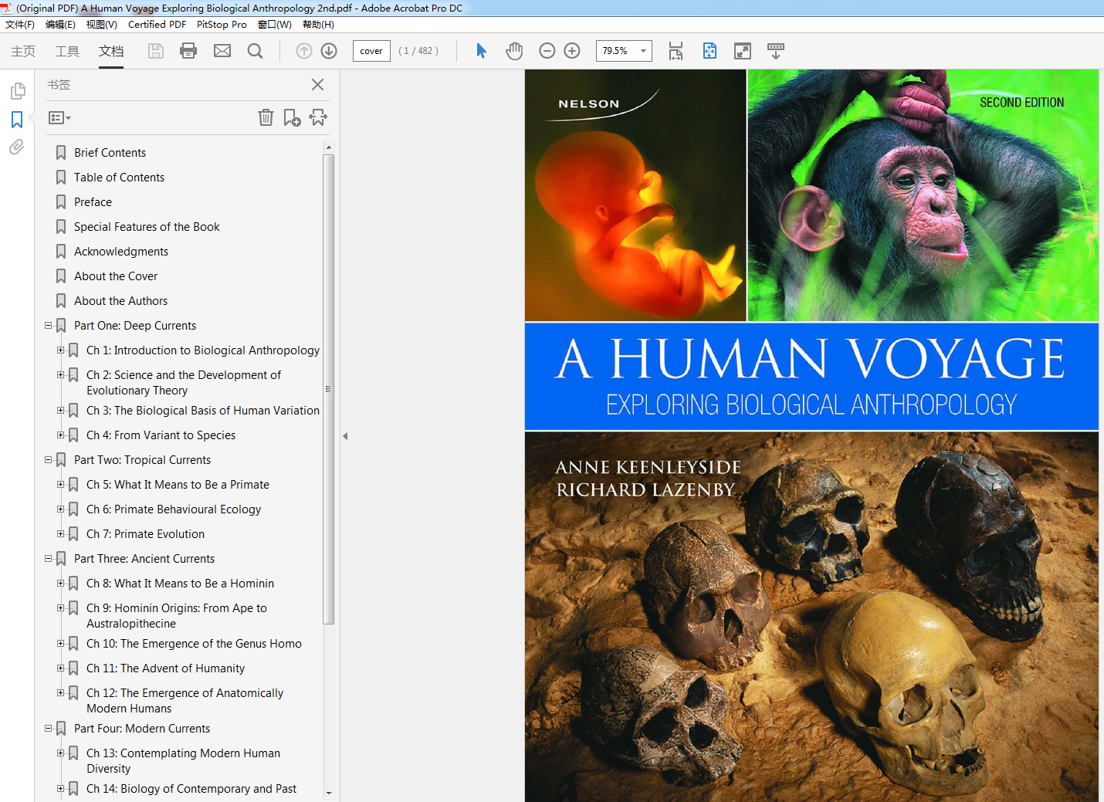Open the 文件(F) menu
This screenshot has width=1104, height=802.
click(20, 25)
